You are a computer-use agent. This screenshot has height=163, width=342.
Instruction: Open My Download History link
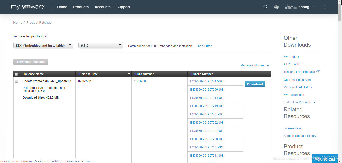[298, 87]
